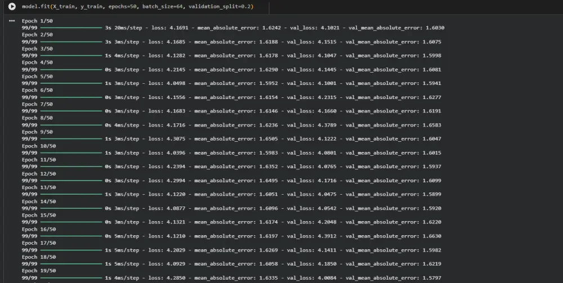Select the 'Epoch 1/50' label
The image size is (563, 283).
click(37, 21)
